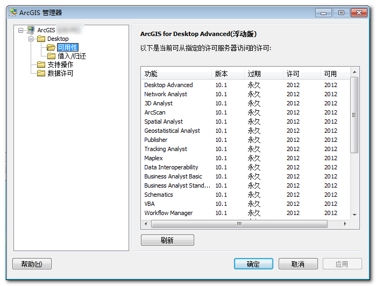Click the 刷新 refresh button
The image size is (376, 286).
pos(167,240)
